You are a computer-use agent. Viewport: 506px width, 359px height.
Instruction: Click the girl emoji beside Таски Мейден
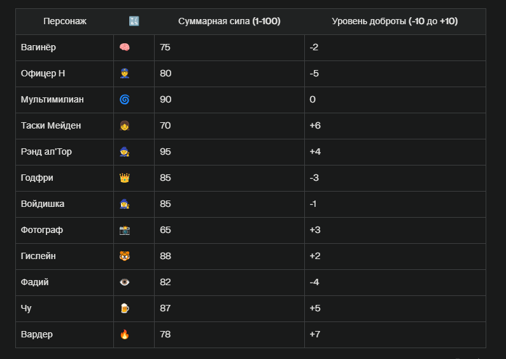pos(125,125)
